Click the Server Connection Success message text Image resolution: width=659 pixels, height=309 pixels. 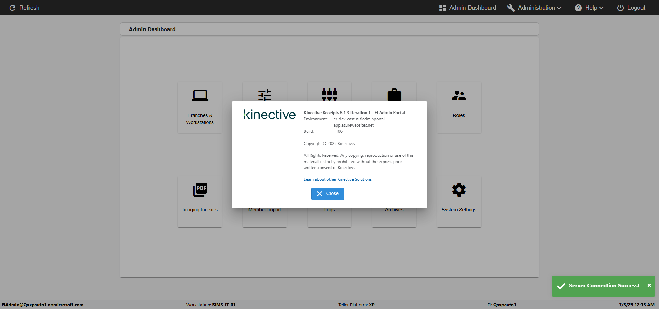tap(604, 286)
